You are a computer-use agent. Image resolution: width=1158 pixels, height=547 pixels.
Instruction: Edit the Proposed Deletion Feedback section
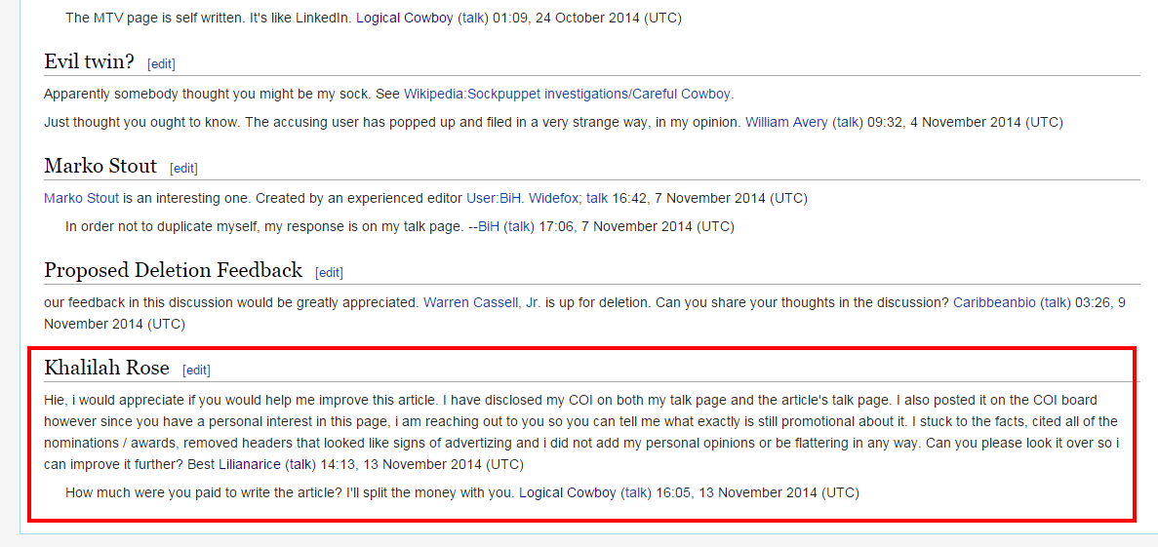[x=329, y=272]
